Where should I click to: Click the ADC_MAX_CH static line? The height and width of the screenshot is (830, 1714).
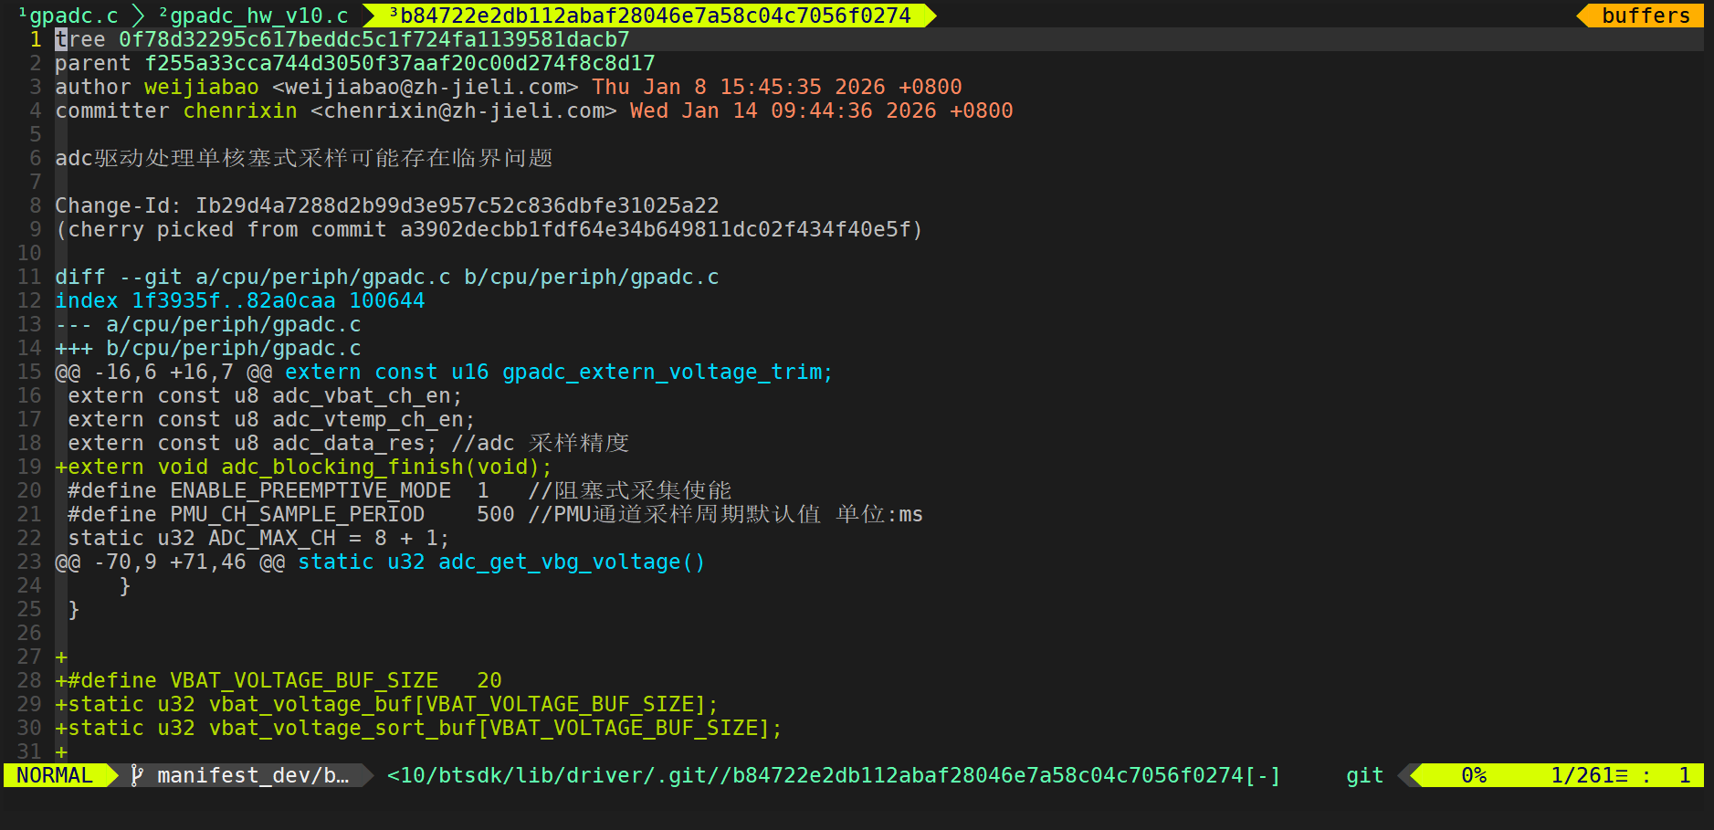(x=258, y=538)
